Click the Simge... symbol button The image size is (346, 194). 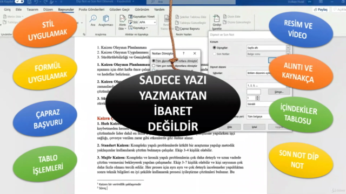279,92
